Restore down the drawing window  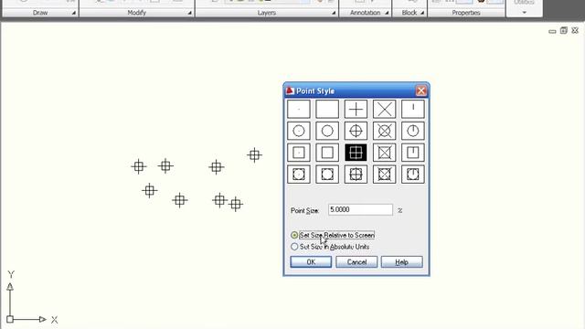(564, 30)
